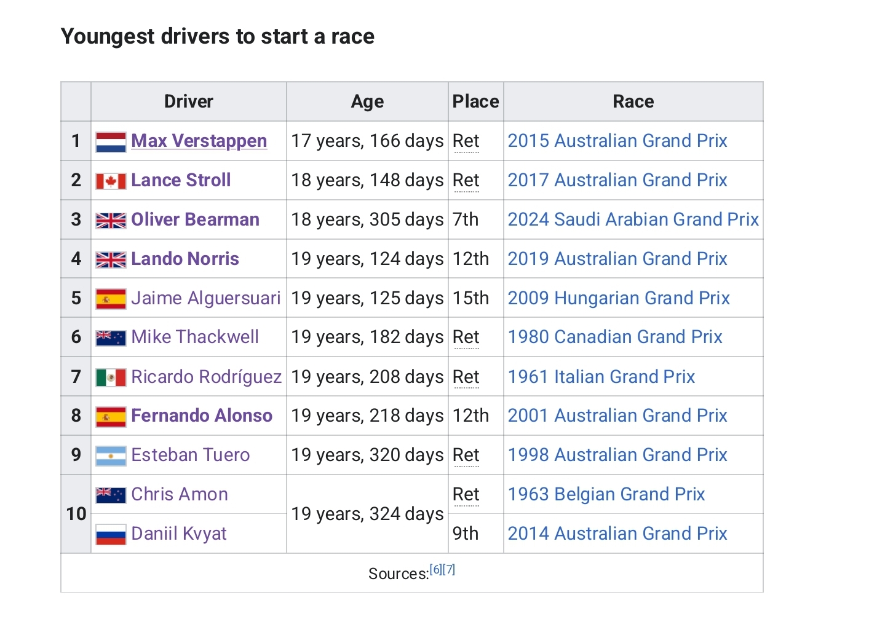The height and width of the screenshot is (619, 885).
Task: Click the Spanish flag beside Jaime Alguersuari
Action: coord(111,299)
